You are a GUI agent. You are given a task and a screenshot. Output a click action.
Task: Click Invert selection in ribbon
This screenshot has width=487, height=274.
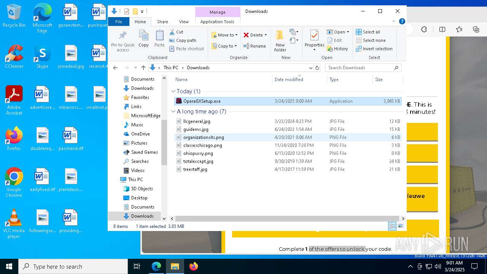point(374,49)
